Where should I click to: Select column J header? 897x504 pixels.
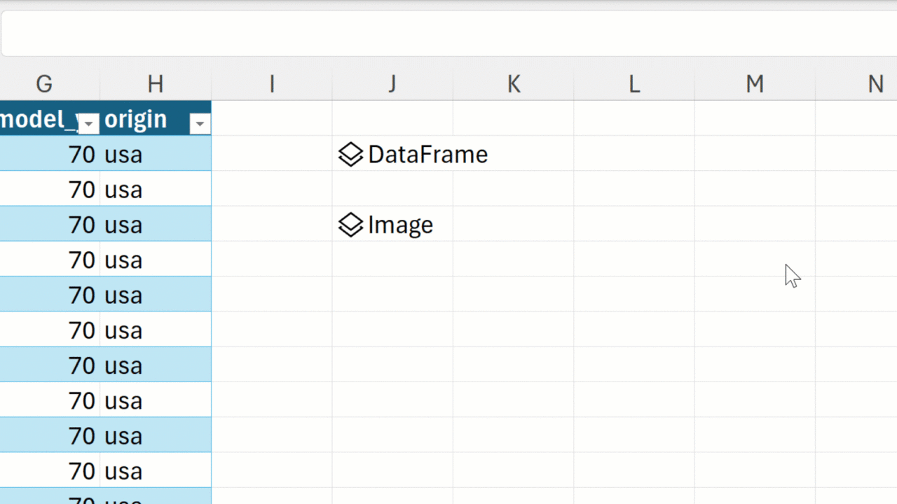point(392,84)
